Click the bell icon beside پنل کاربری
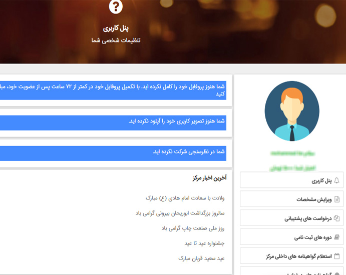The width and height of the screenshot is (346, 275). coord(336,180)
